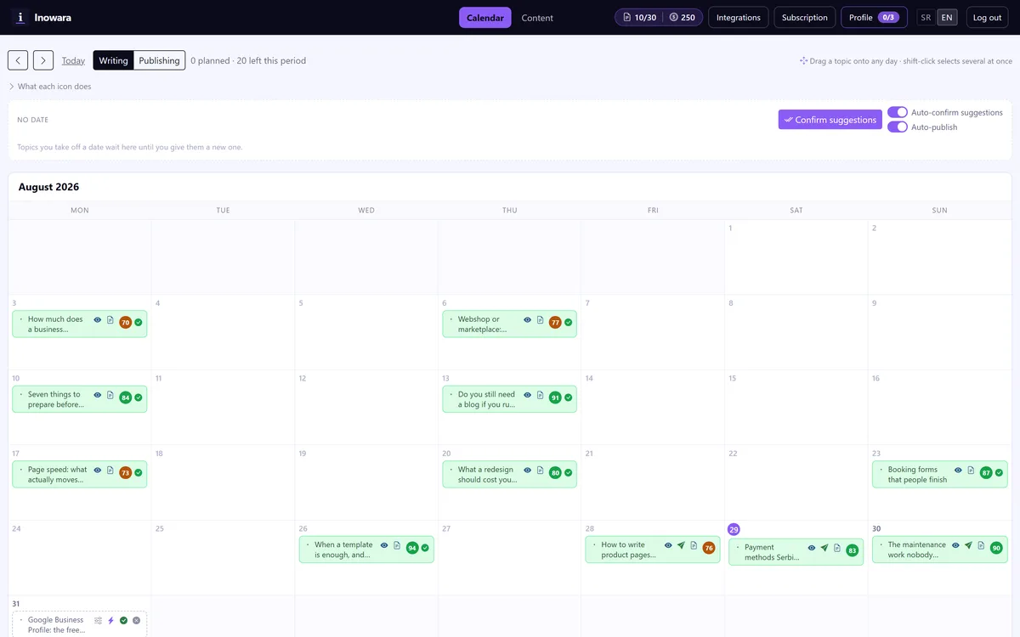Click Log out button
The image size is (1020, 637).
[x=987, y=18]
